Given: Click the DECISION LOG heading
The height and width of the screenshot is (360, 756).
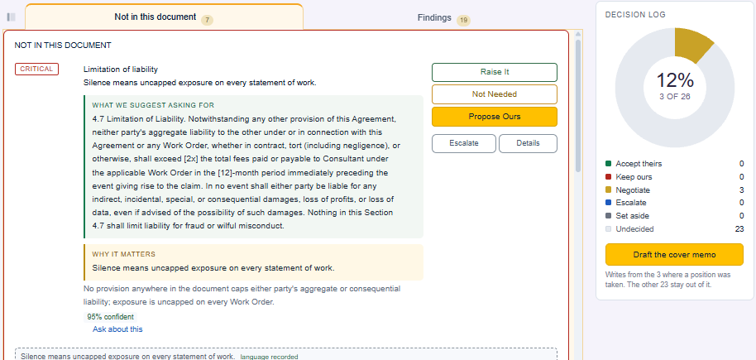Looking at the screenshot, I should 635,14.
